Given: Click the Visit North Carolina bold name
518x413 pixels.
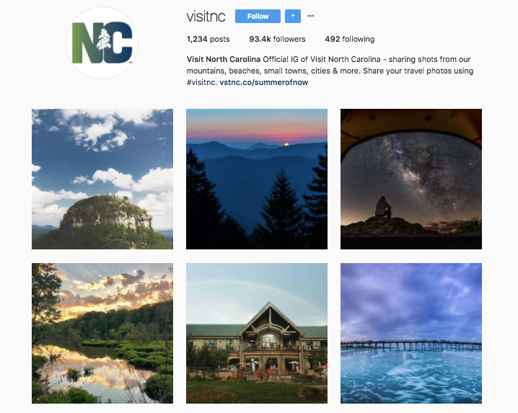Looking at the screenshot, I should coord(224,59).
